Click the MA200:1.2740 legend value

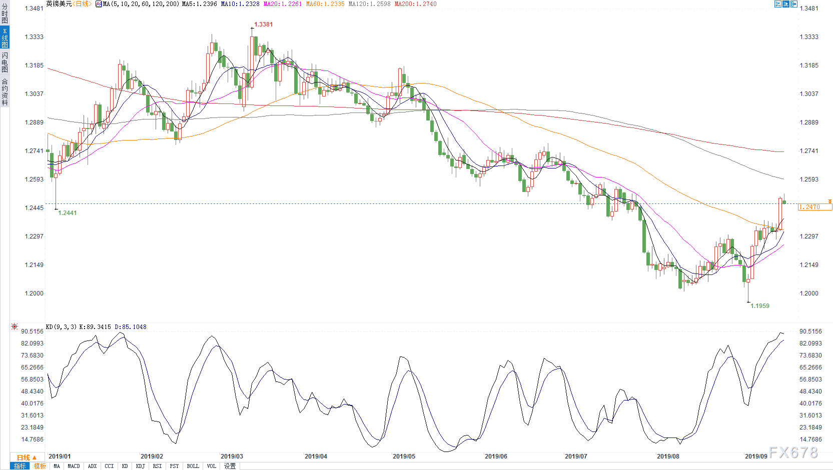pyautogui.click(x=415, y=4)
